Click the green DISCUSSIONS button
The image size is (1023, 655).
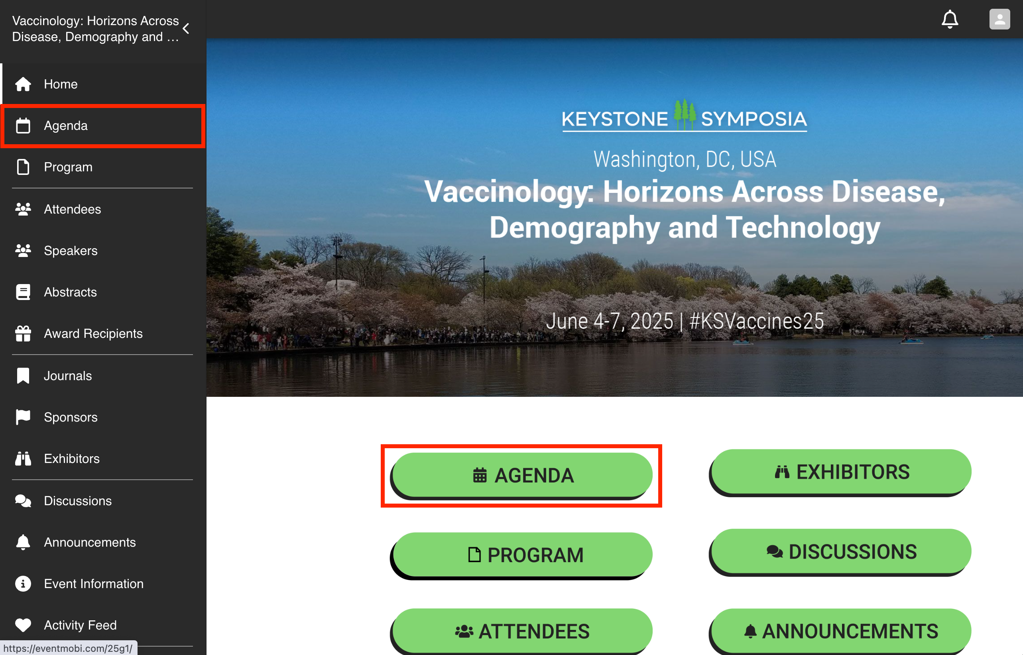click(841, 552)
